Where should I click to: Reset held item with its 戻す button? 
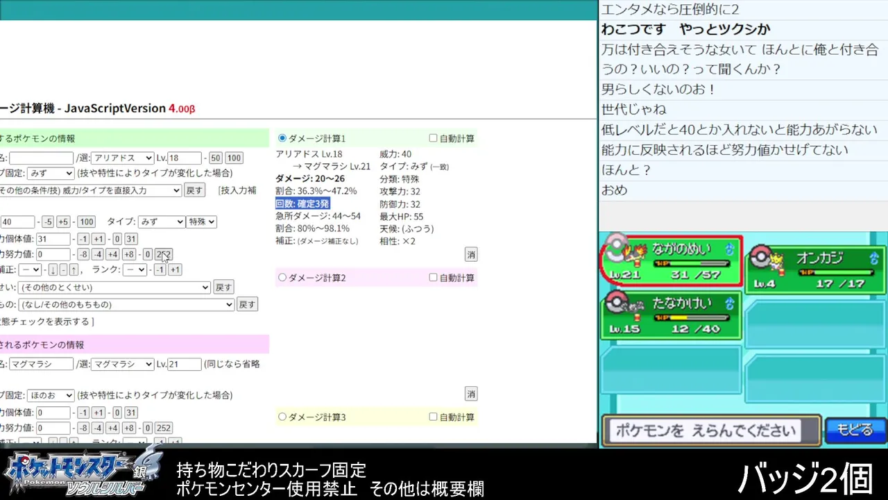pyautogui.click(x=247, y=304)
